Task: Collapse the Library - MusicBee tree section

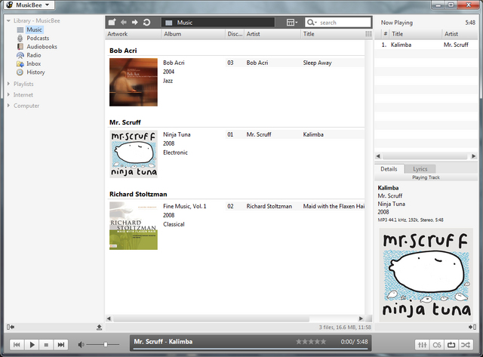Action: [x=8, y=20]
